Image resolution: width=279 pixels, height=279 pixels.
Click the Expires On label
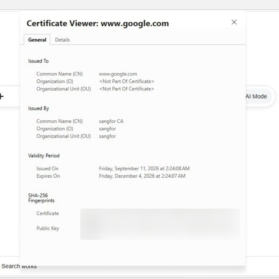48,176
